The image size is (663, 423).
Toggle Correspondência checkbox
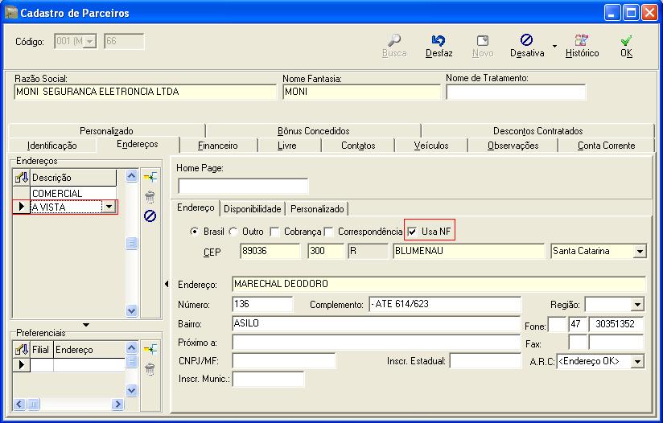(x=328, y=232)
